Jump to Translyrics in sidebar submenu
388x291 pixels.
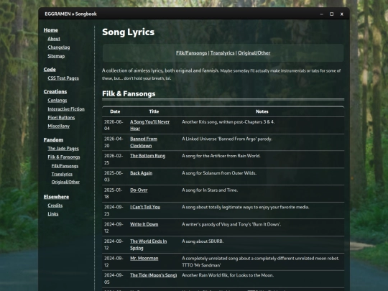point(62,174)
